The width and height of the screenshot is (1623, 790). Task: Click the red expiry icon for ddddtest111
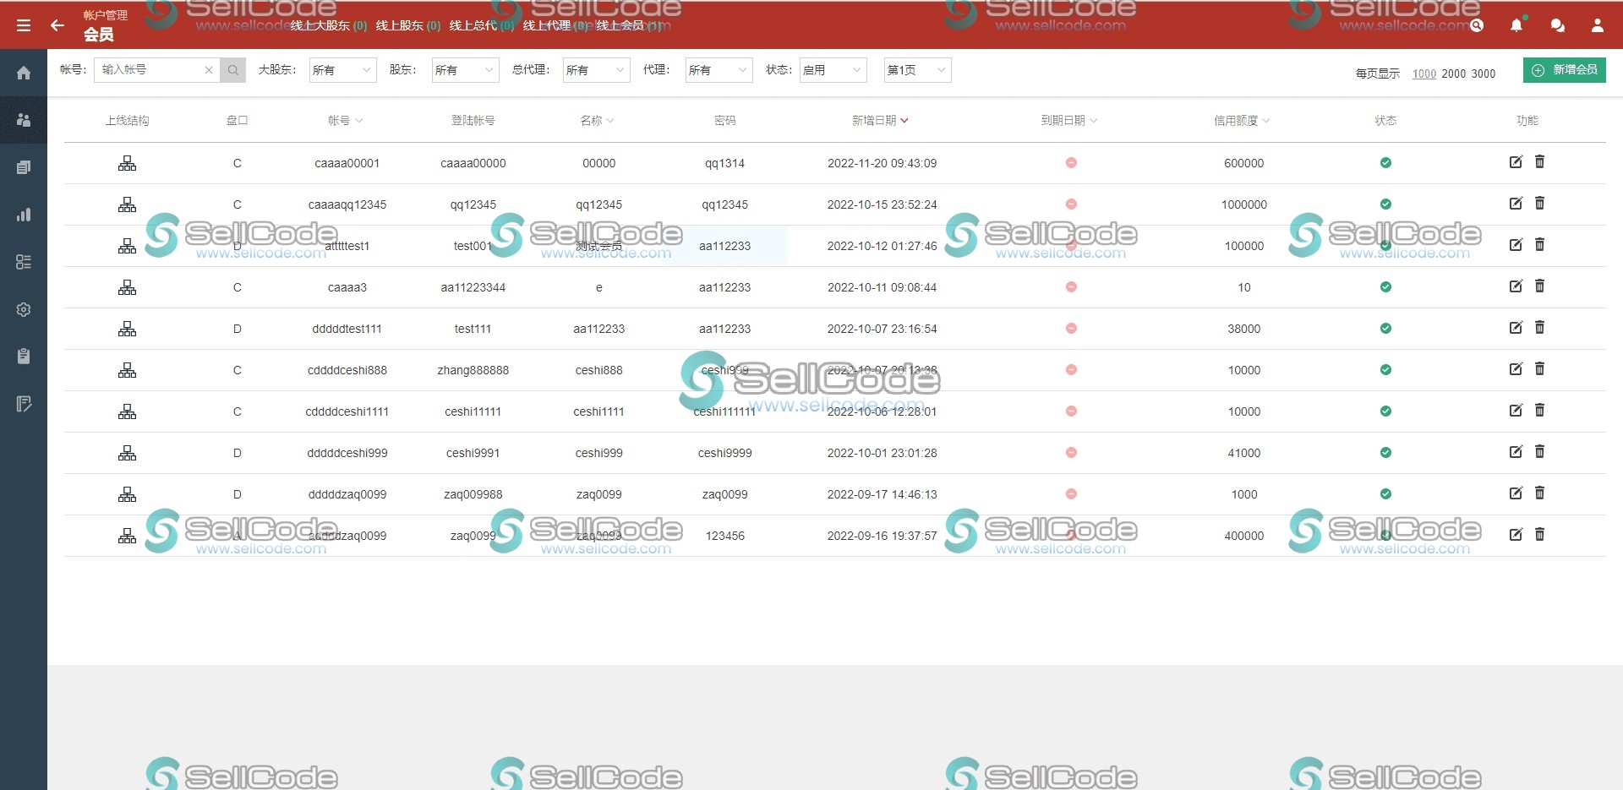[x=1071, y=329]
